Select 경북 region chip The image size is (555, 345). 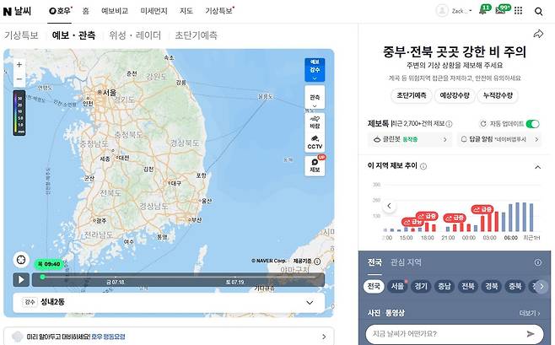[492, 286]
